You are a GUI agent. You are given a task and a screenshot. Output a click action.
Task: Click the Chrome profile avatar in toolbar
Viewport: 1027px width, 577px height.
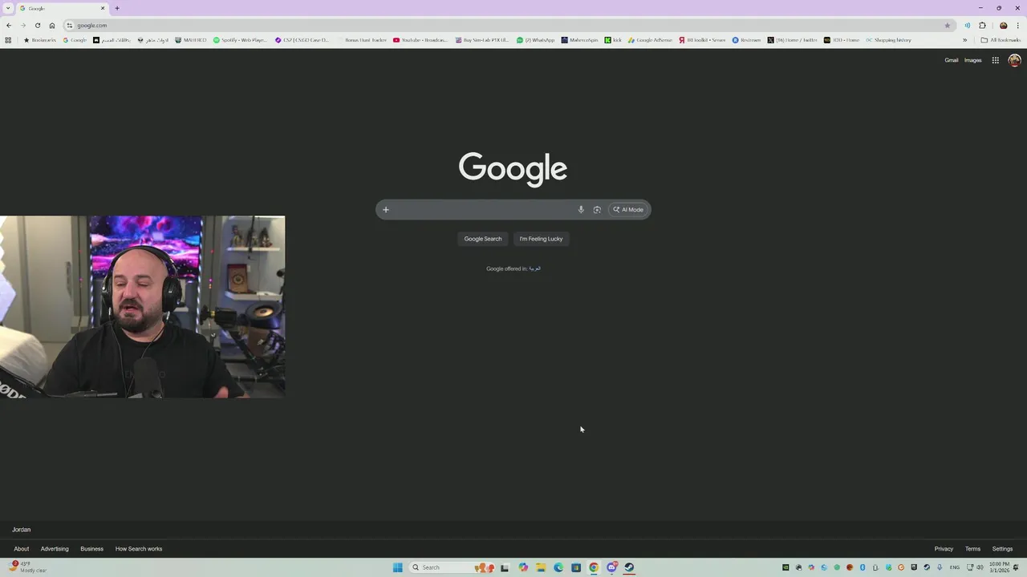pos(1003,25)
